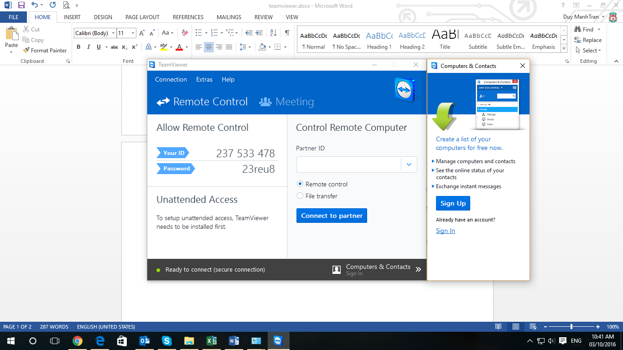Clear all formatting with the eraser icon
The image size is (623, 350).
[x=185, y=33]
